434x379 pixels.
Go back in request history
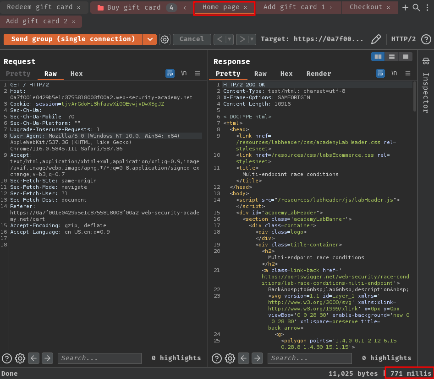220,39
